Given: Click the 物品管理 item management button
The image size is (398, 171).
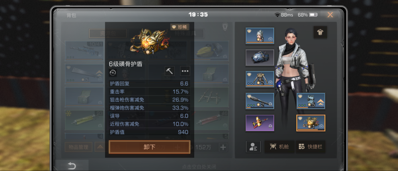Looking at the screenshot, I should coord(78,147).
